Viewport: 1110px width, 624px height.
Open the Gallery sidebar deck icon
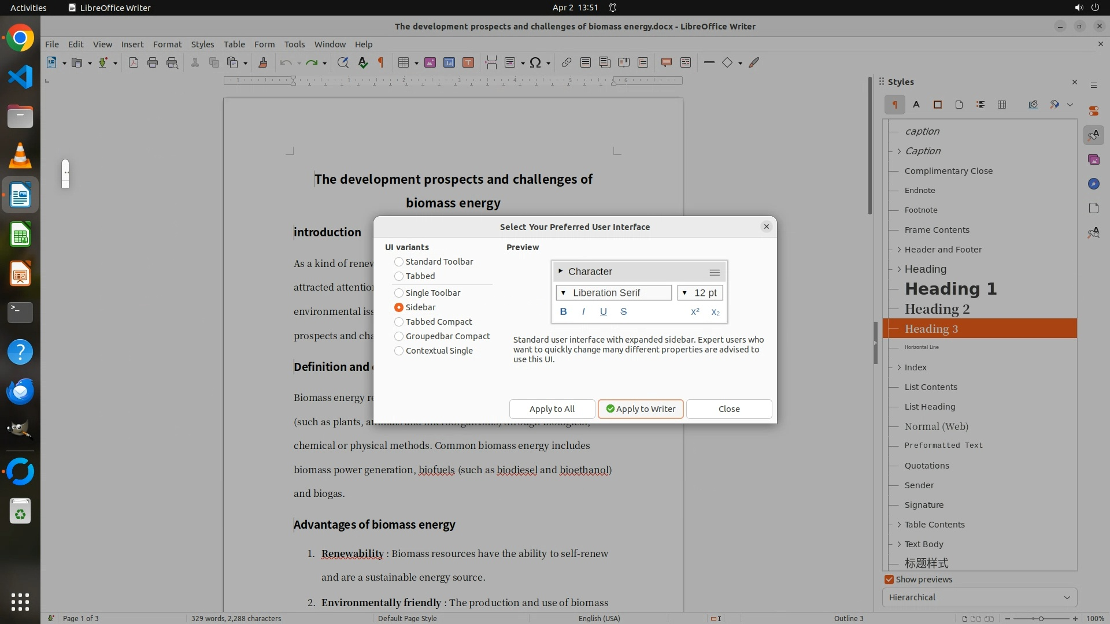[x=1093, y=159]
